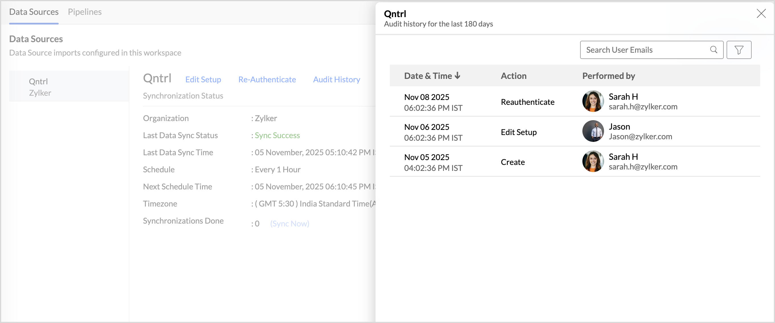Select the Data Sources tab
The height and width of the screenshot is (323, 775).
[x=34, y=12]
